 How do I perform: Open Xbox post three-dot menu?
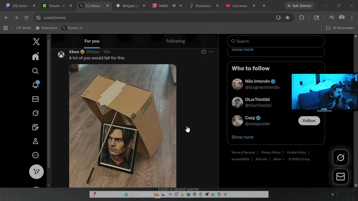[x=211, y=52]
